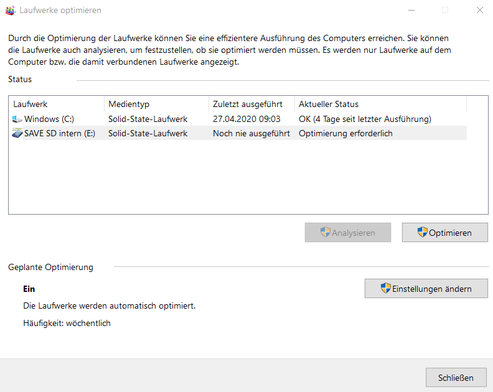Screen dimensions: 493x392
Task: Click the Optimieren button
Action: click(445, 233)
